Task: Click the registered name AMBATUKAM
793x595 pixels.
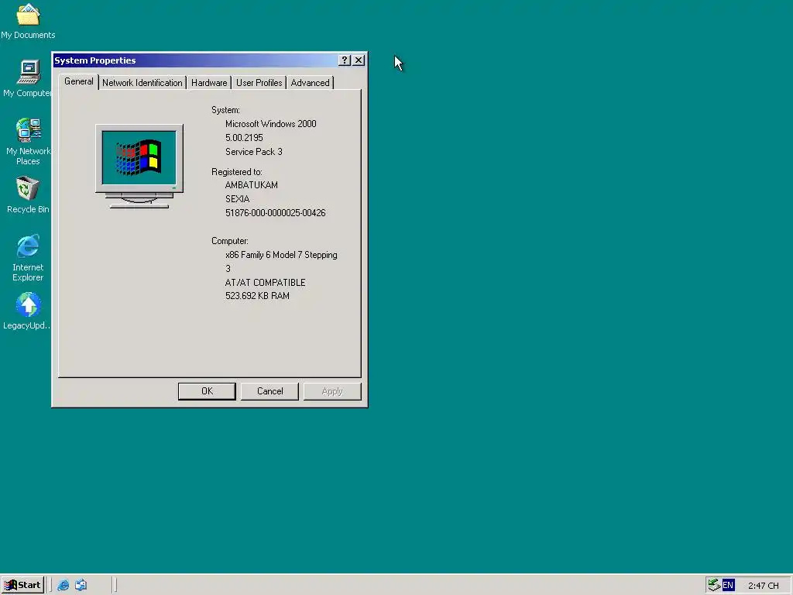Action: tap(252, 185)
